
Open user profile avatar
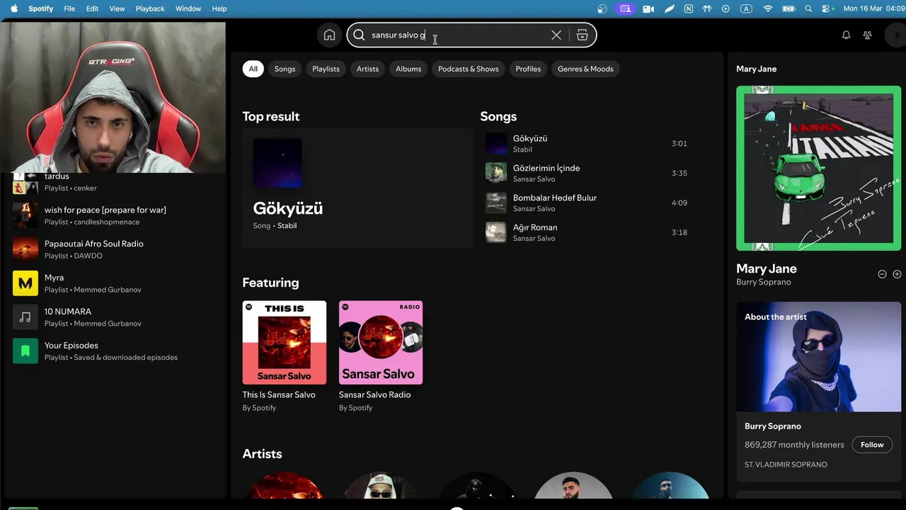896,35
